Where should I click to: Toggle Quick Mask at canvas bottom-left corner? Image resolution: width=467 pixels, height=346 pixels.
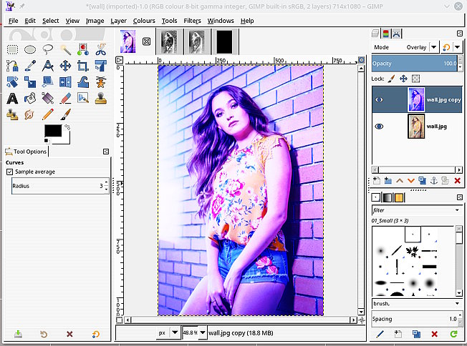click(x=119, y=320)
